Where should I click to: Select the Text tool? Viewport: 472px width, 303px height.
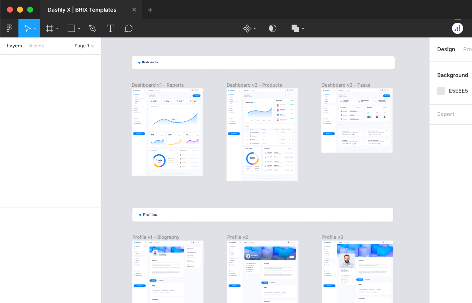coord(110,28)
